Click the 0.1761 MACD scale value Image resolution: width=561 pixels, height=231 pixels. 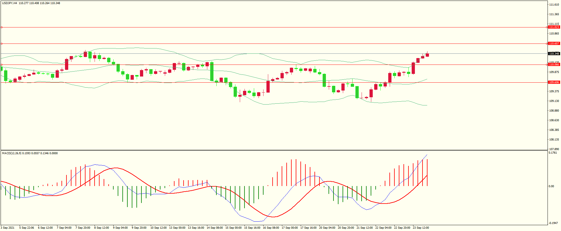553,153
